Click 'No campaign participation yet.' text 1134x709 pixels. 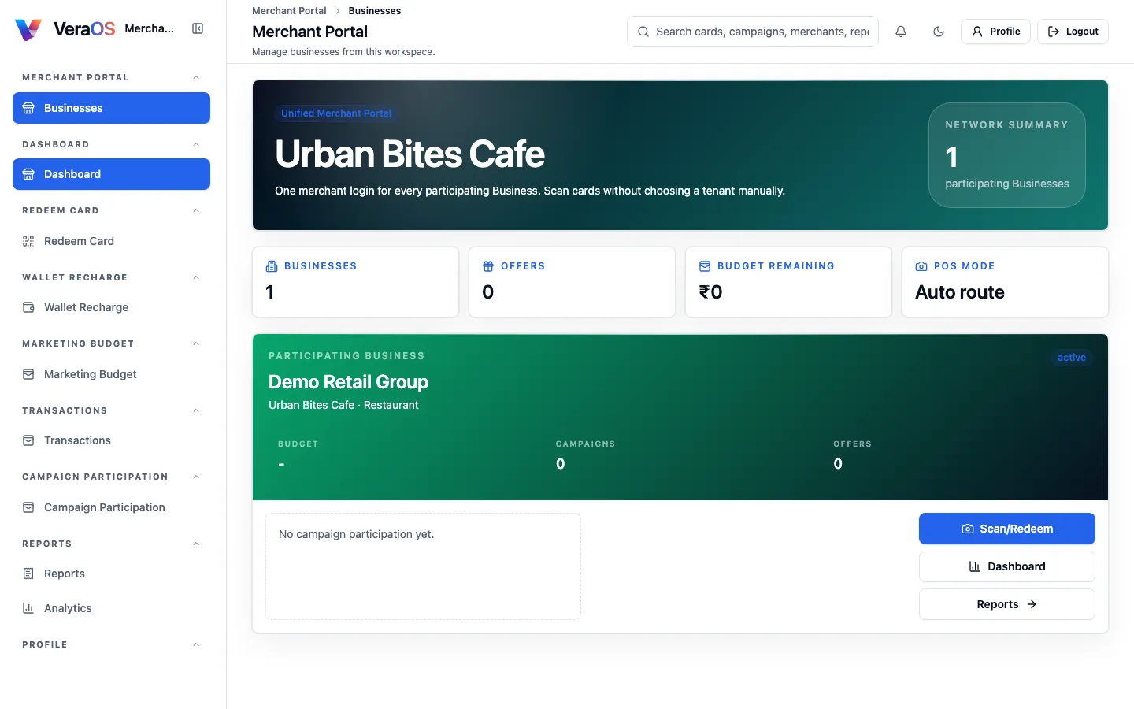point(357,534)
